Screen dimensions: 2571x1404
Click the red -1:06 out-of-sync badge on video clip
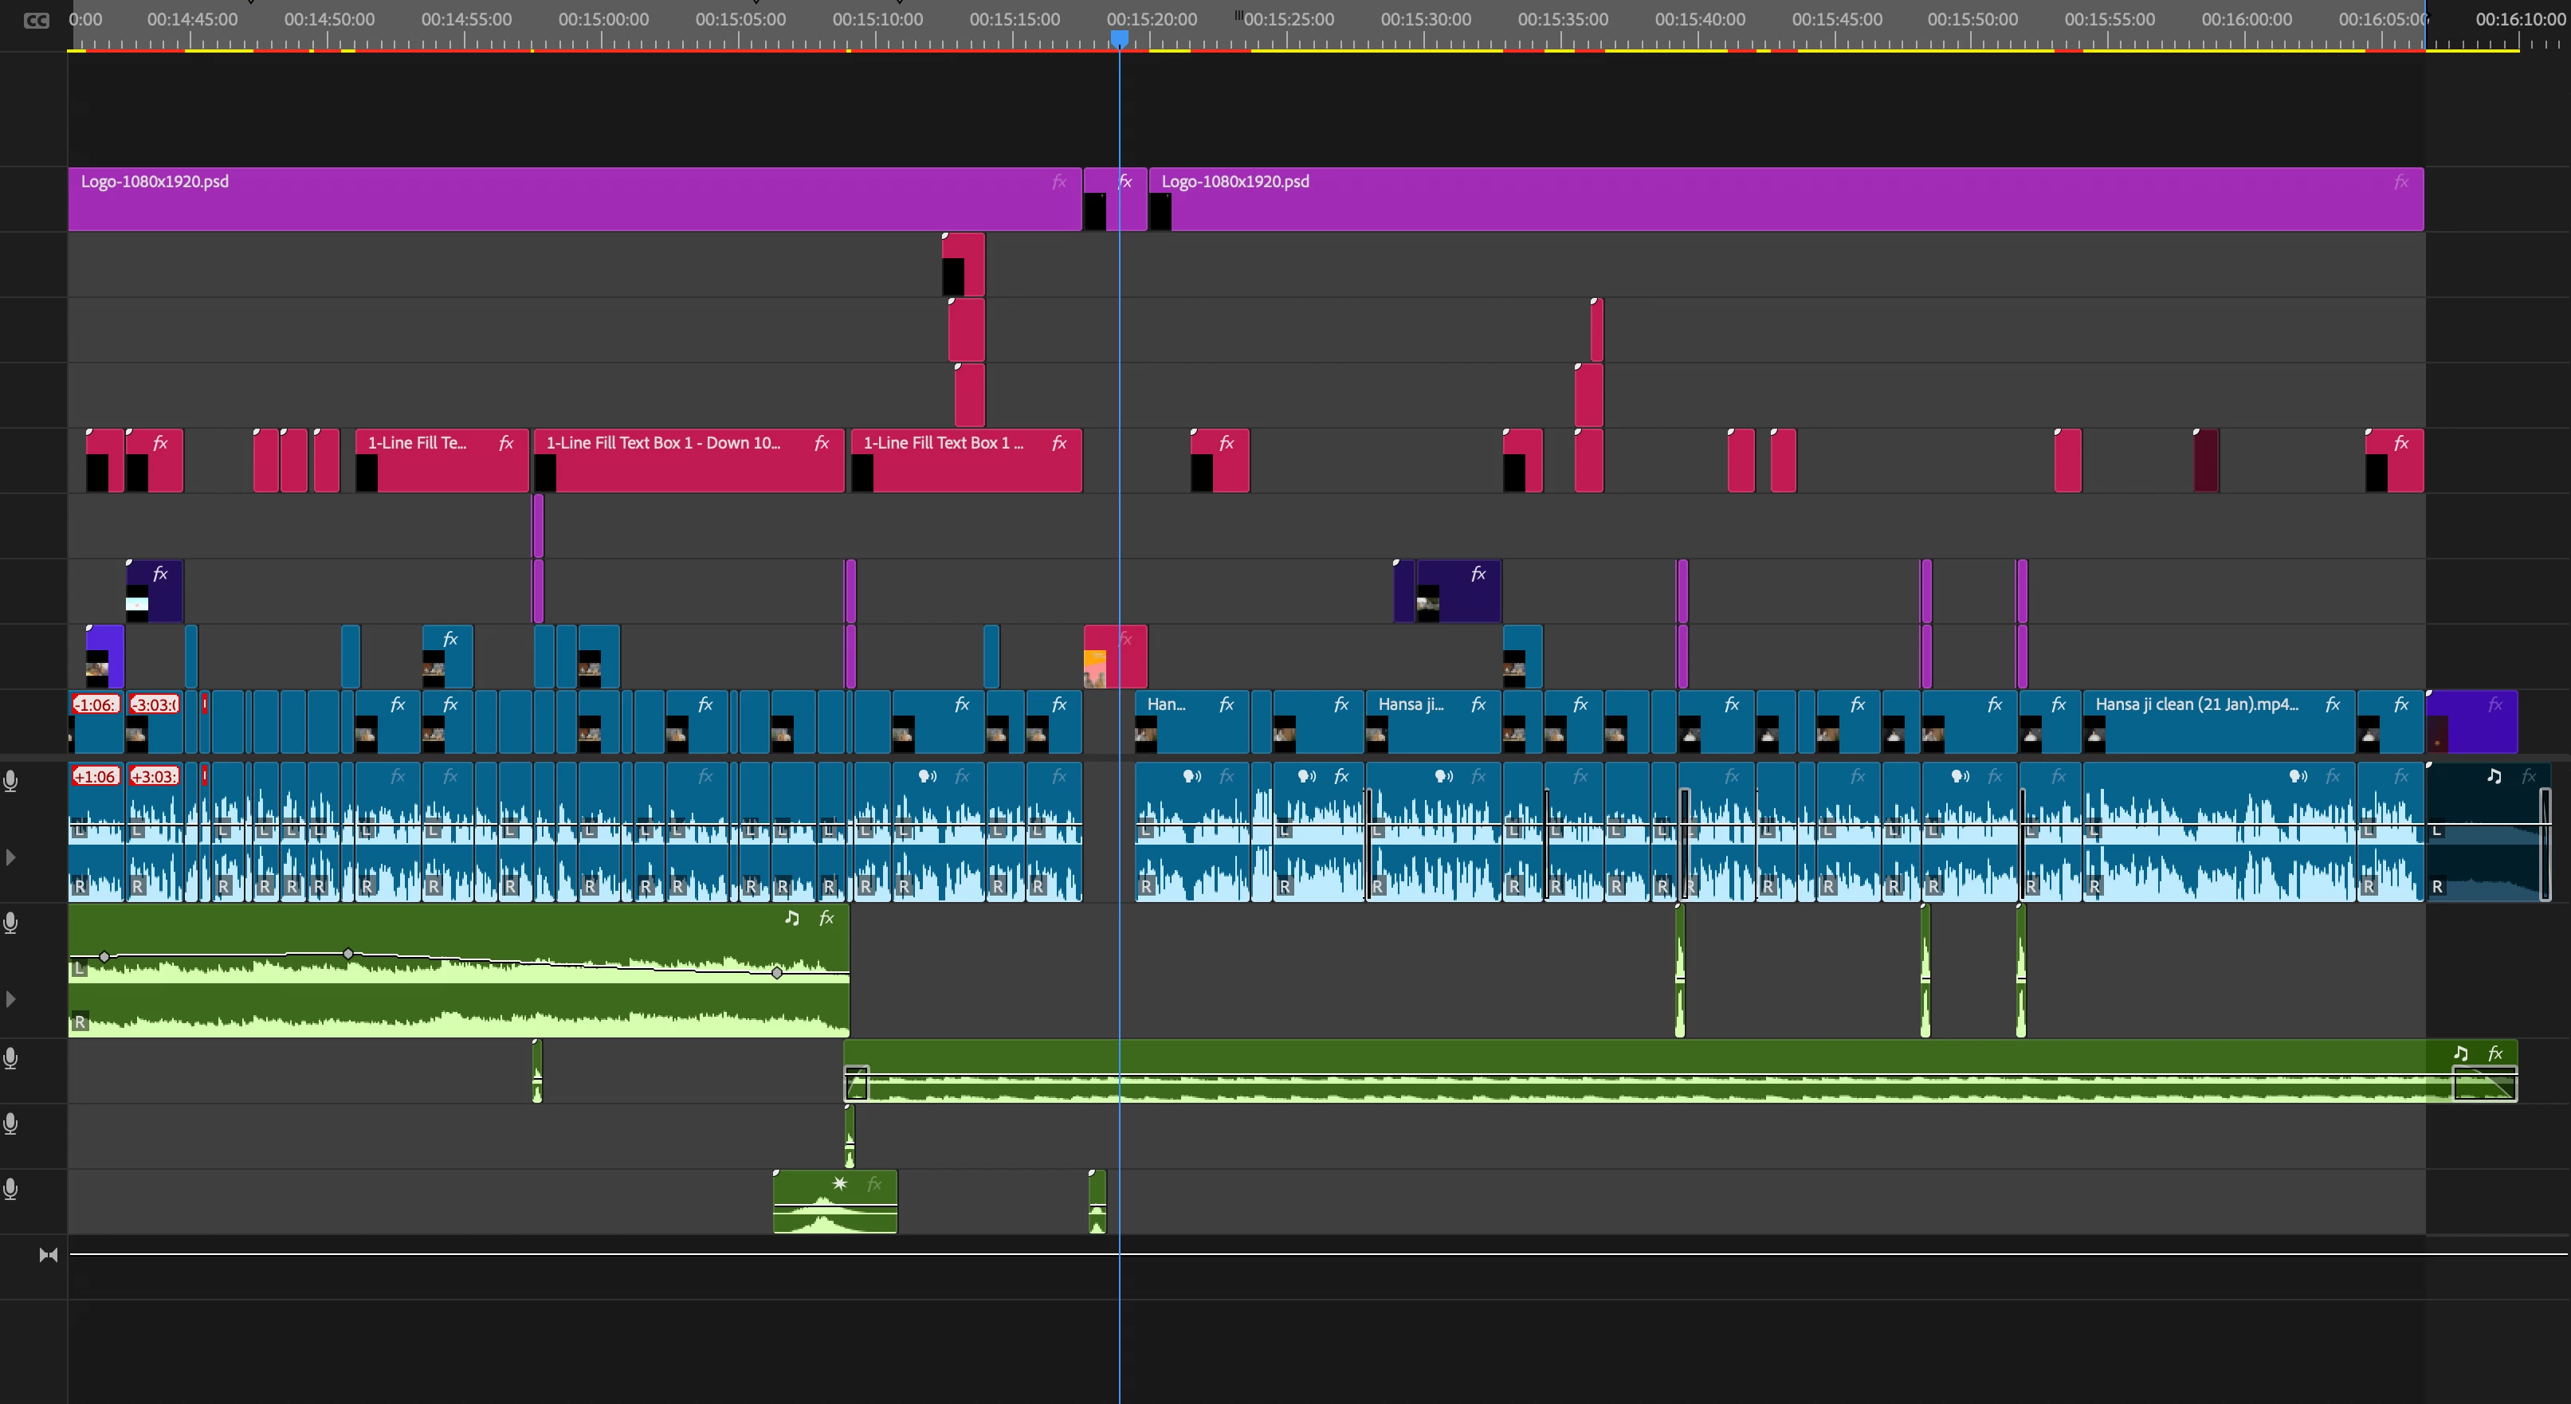[x=96, y=704]
